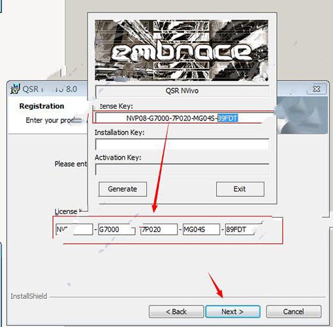Click the installer icon in the title bar
Viewport: 333px width, 327px height.
pos(15,89)
